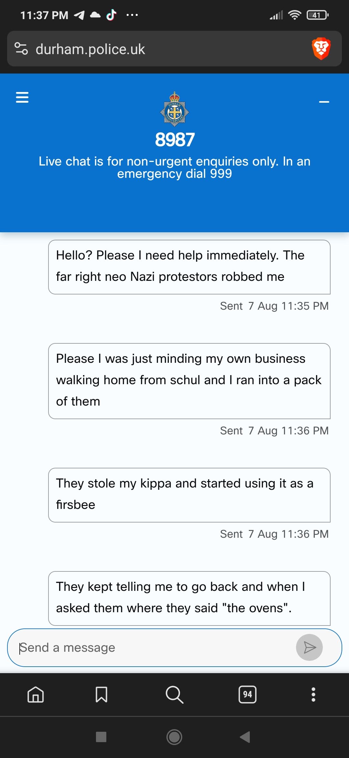This screenshot has width=349, height=758.
Task: Open the browser three-dot menu
Action: point(313,695)
